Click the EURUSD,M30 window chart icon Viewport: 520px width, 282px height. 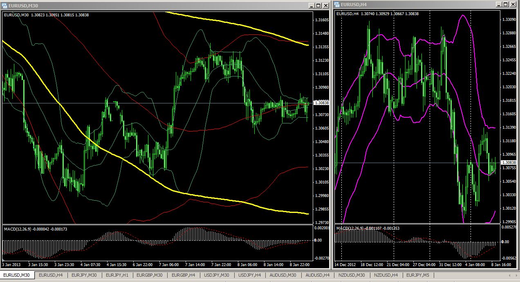tap(4, 5)
